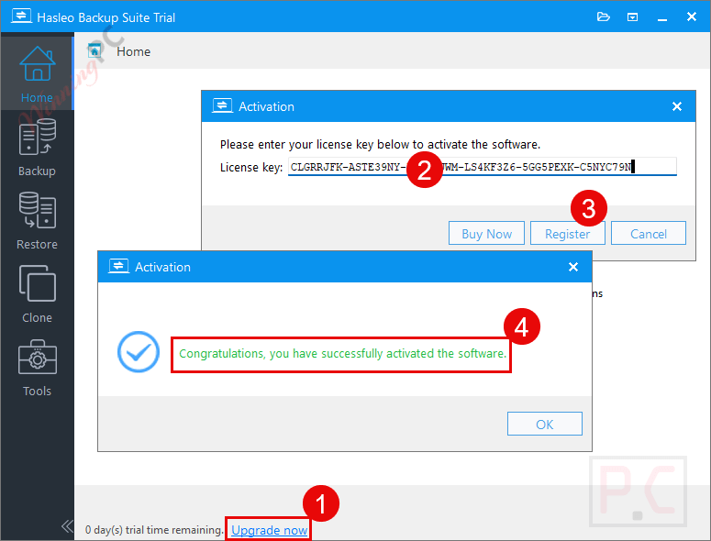
Task: Click the Upgrade now link
Action: coord(270,530)
